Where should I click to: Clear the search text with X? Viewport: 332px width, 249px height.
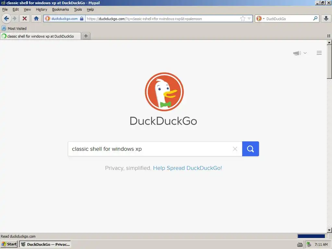point(235,149)
